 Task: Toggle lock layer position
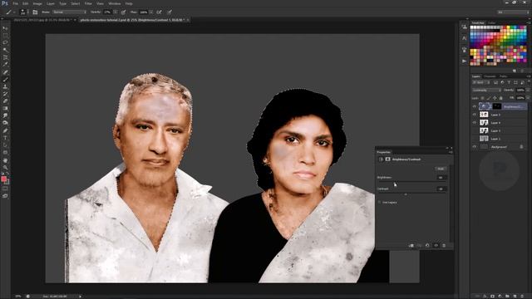click(x=495, y=98)
